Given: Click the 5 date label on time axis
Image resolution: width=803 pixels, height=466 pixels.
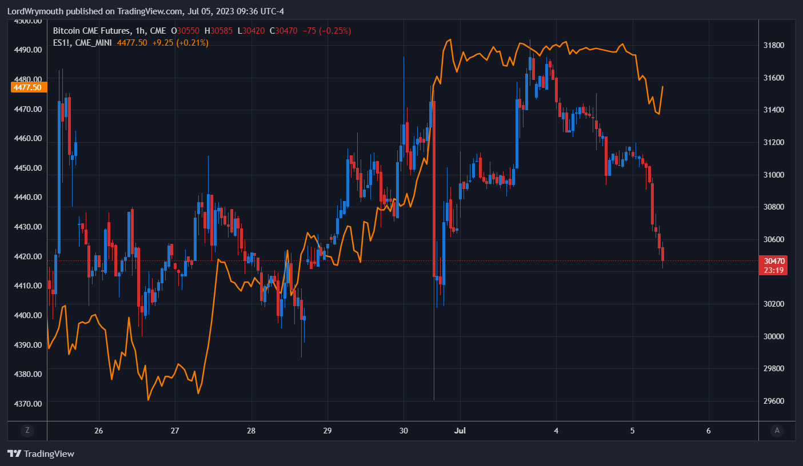Looking at the screenshot, I should (632, 431).
